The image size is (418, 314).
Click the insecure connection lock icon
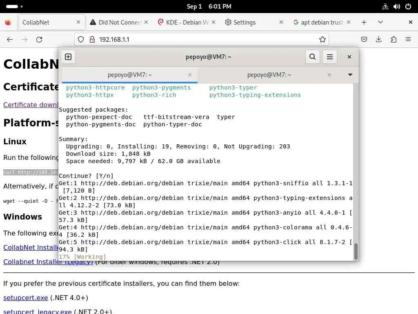[92, 40]
